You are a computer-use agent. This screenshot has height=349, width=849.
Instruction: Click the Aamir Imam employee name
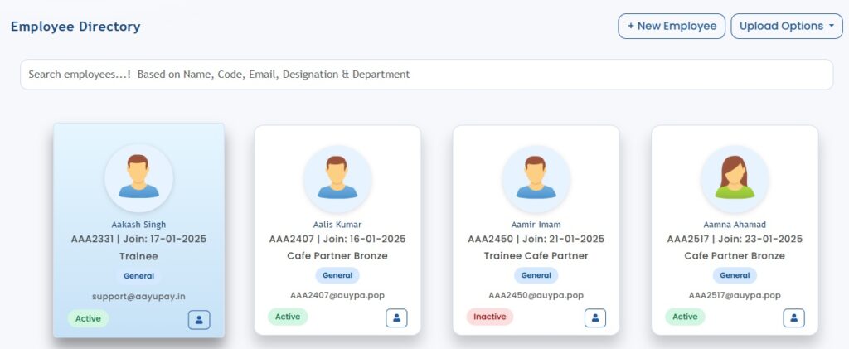coord(536,225)
